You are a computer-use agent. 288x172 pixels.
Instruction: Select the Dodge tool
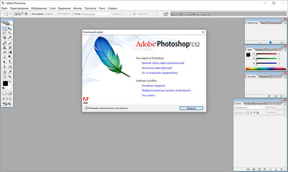10,57
